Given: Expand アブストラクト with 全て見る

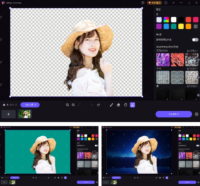Looking at the screenshot, I should click(192, 50).
